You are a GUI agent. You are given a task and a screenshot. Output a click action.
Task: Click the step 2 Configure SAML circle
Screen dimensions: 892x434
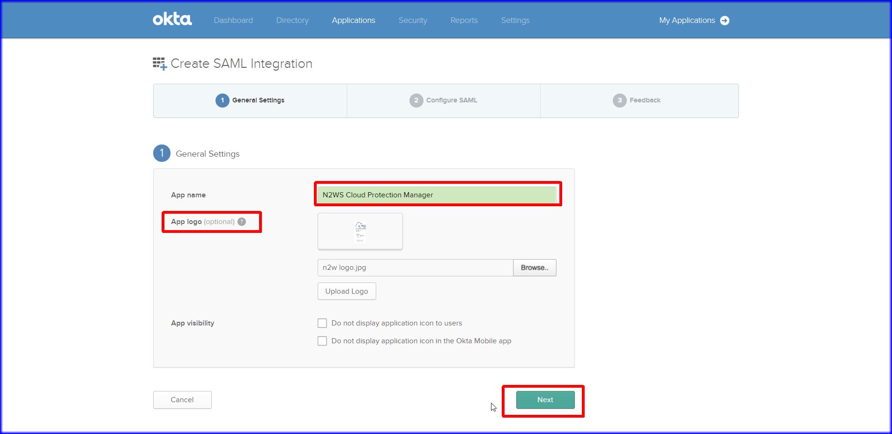point(416,100)
